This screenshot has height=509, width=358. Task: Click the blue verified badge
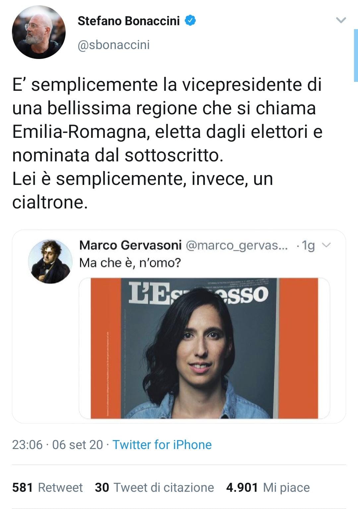pyautogui.click(x=190, y=21)
